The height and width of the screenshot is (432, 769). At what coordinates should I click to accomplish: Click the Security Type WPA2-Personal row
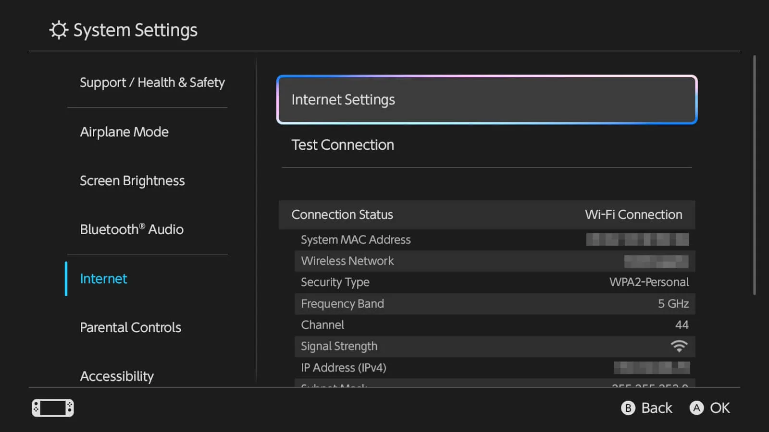point(494,282)
